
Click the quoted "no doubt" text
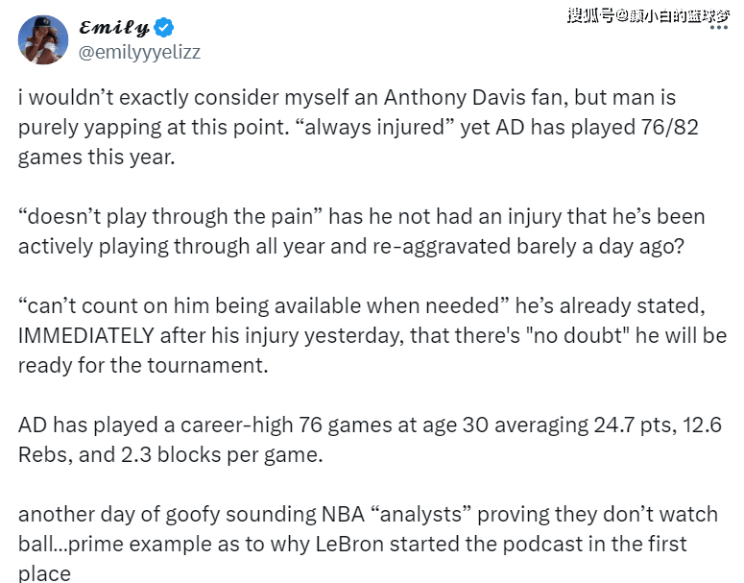(x=579, y=335)
